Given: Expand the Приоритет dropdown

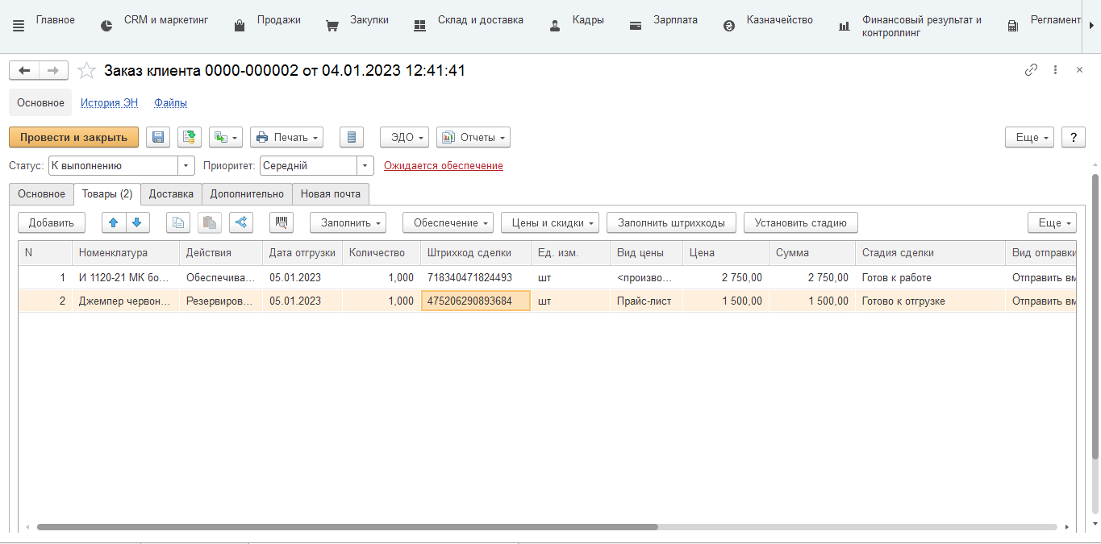Looking at the screenshot, I should (x=365, y=165).
